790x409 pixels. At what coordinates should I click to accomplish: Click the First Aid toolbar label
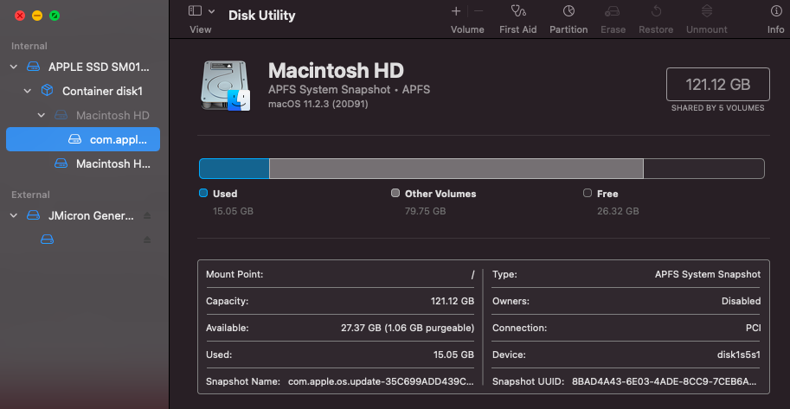518,29
